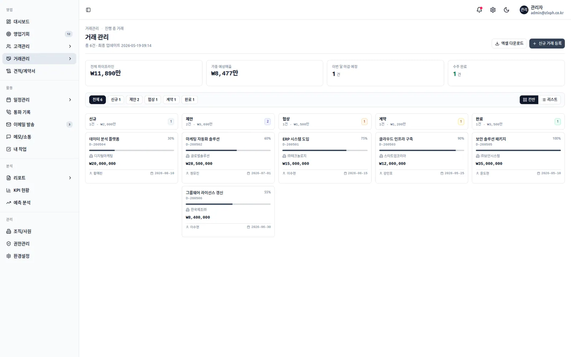Viewport: 571px width, 357px height.
Task: Collapse the sidebar with the panel icon
Action: coord(88,10)
